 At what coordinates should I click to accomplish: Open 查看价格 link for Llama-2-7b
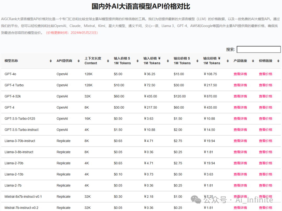pyautogui.click(x=266, y=185)
